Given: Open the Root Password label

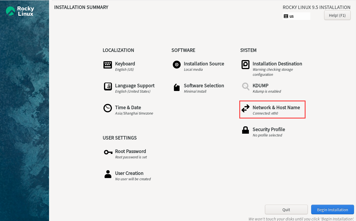Looking at the screenshot, I should [130, 151].
